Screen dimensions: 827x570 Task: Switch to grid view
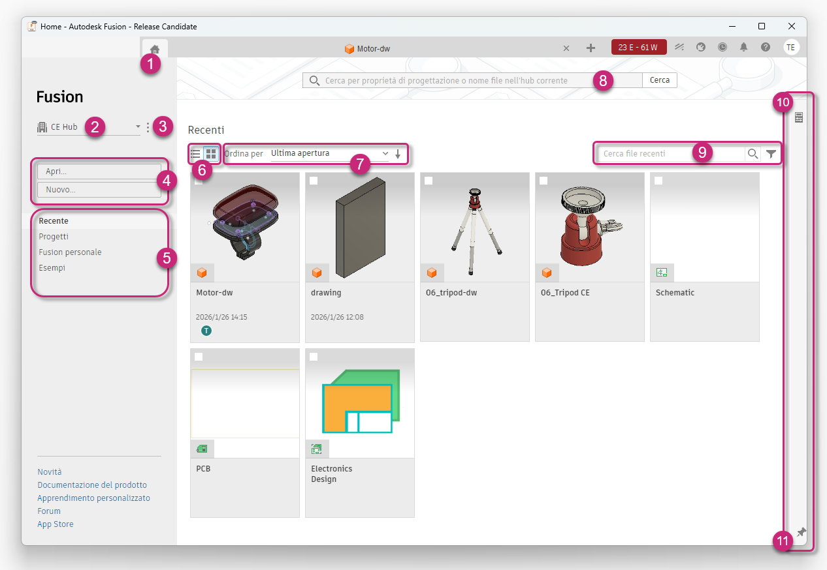click(x=210, y=154)
